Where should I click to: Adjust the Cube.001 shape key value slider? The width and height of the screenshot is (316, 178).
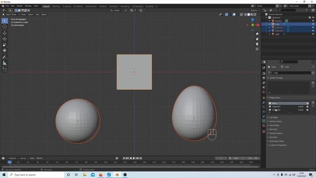point(300,107)
